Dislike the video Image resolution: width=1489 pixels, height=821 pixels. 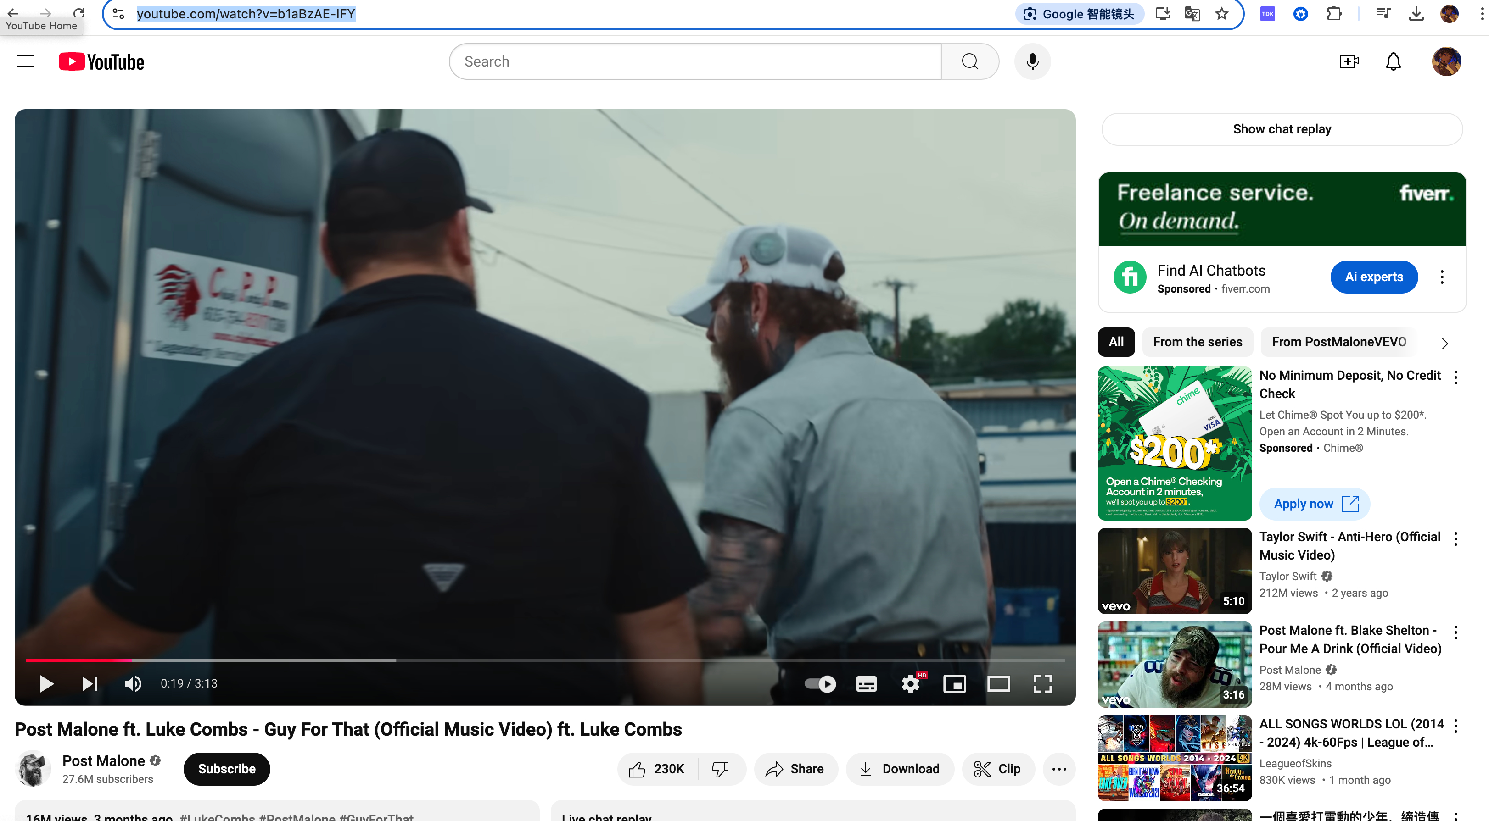tap(721, 769)
